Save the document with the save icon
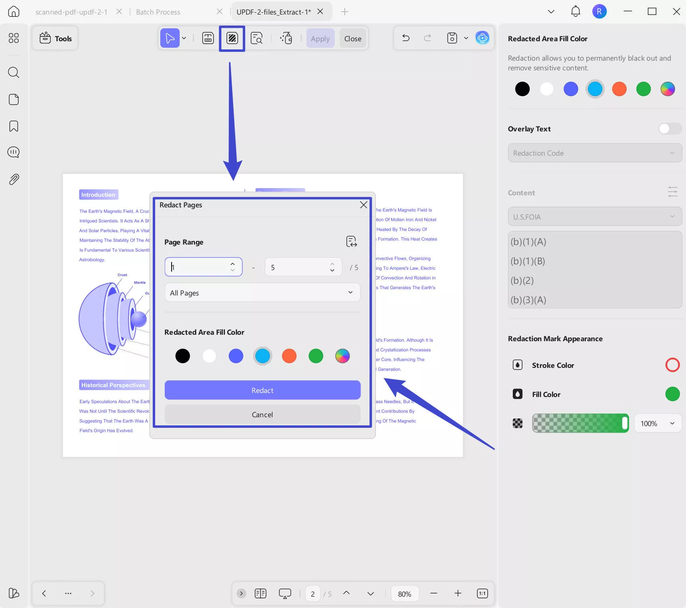The image size is (686, 608). pos(452,38)
